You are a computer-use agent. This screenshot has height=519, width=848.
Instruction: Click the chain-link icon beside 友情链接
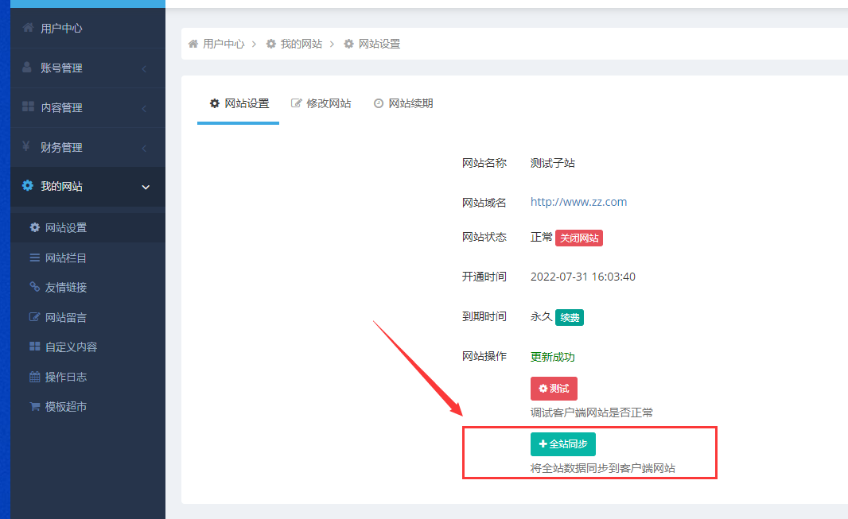(35, 287)
